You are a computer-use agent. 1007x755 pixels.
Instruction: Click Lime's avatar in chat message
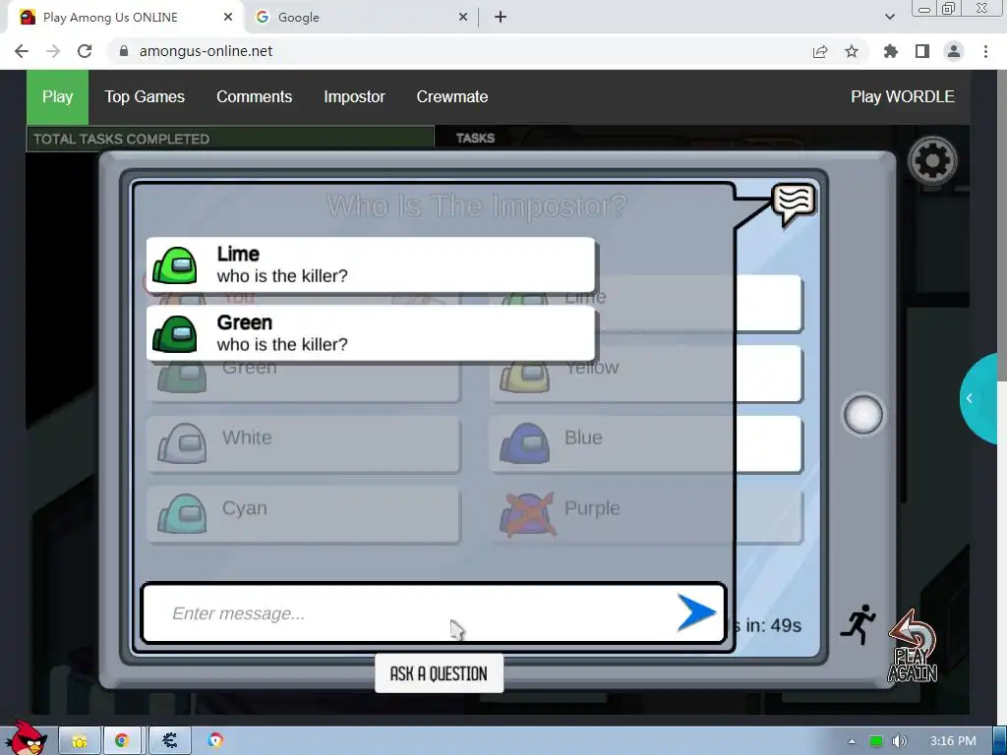pyautogui.click(x=174, y=265)
